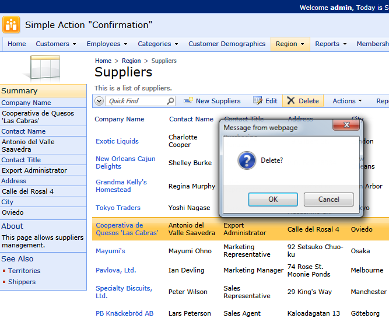Viewport: 389px width, 325px height.
Task: Confirm deletion with the OK button
Action: click(x=273, y=200)
